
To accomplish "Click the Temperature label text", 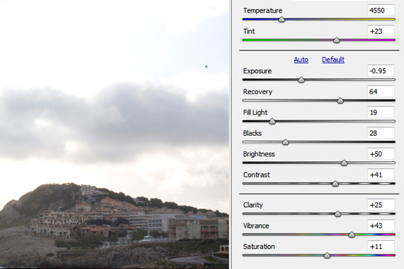I will tap(263, 11).
